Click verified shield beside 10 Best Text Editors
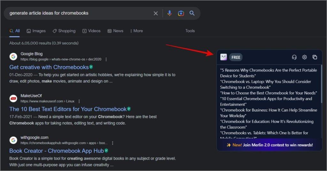The width and height of the screenshot is (327, 171). 129,109
